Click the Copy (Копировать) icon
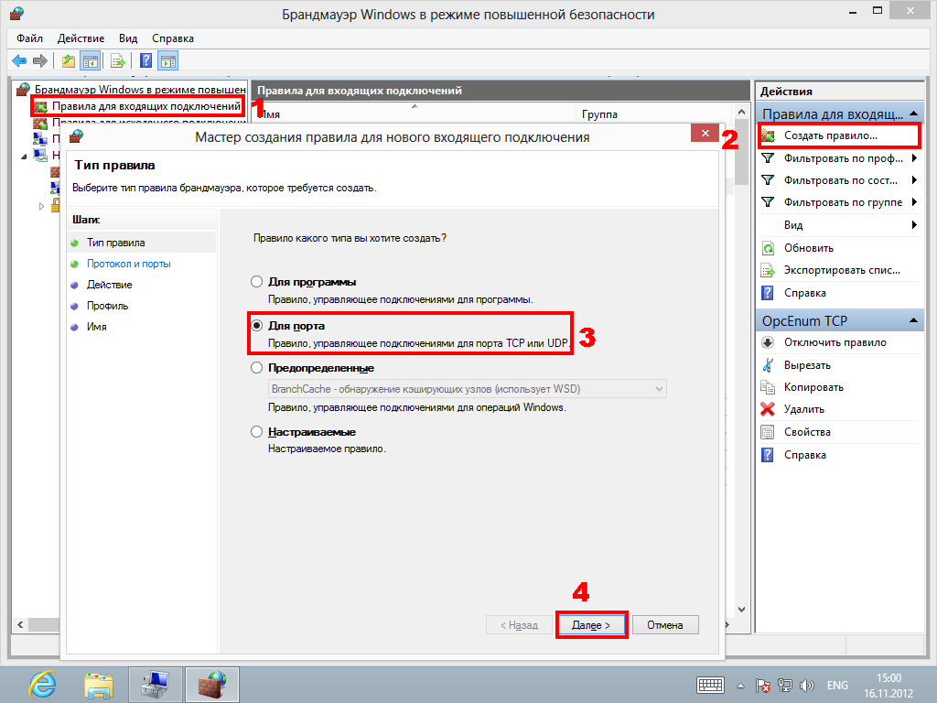This screenshot has width=937, height=703. pos(768,387)
